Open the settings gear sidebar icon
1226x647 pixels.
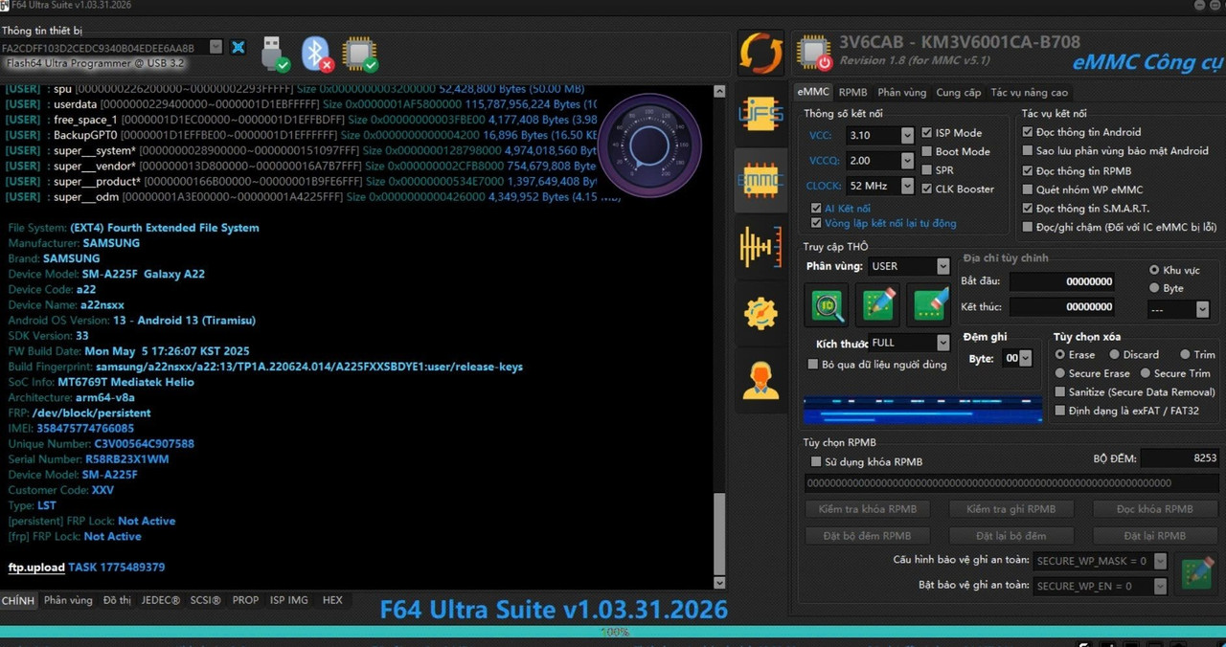click(761, 313)
